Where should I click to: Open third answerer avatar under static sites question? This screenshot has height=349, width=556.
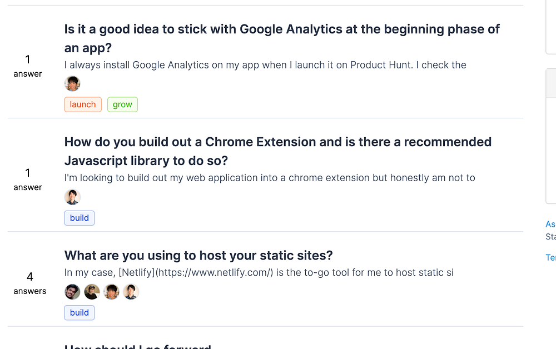coord(111,292)
